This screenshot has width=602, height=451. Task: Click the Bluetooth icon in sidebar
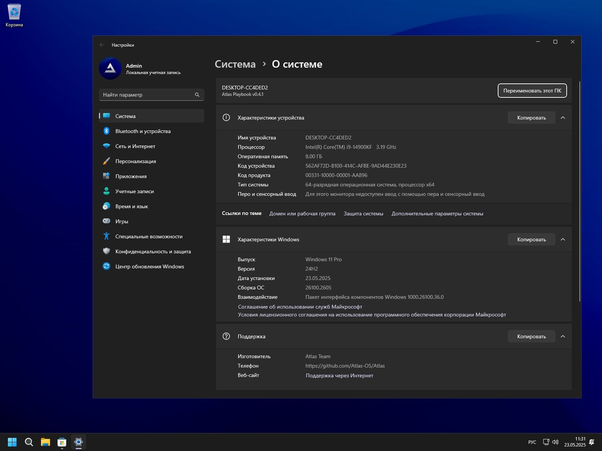[x=106, y=131]
